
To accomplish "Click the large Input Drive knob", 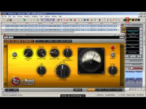I will tap(63, 71).
